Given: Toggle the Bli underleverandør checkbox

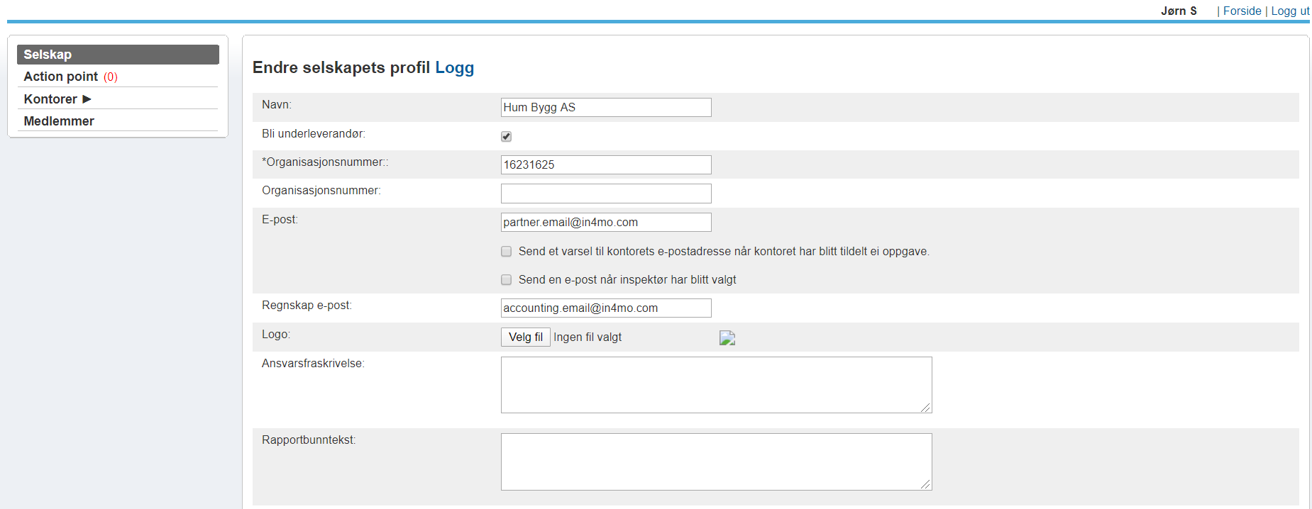Looking at the screenshot, I should pos(506,136).
